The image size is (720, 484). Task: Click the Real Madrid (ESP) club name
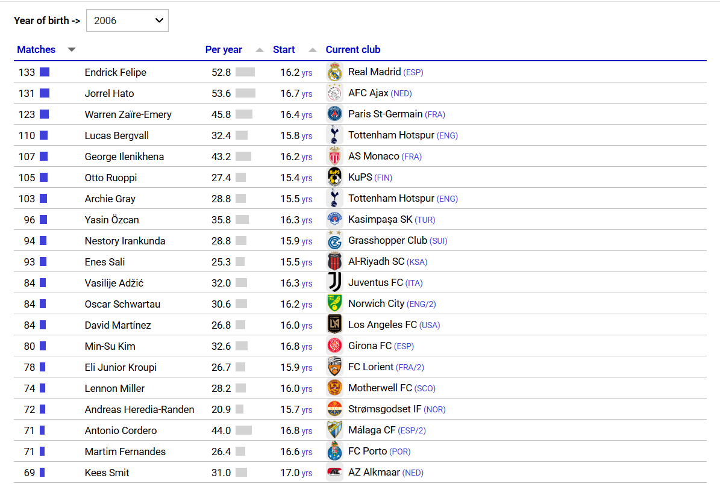(386, 72)
